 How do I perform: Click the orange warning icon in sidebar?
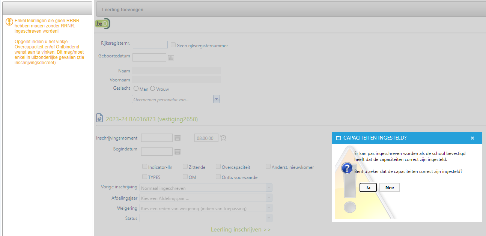tap(9, 22)
